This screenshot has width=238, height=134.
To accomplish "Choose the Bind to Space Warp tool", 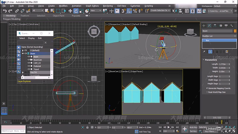I will 28,11.
